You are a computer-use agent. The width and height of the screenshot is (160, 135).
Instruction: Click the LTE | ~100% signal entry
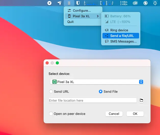pyautogui.click(x=121, y=22)
